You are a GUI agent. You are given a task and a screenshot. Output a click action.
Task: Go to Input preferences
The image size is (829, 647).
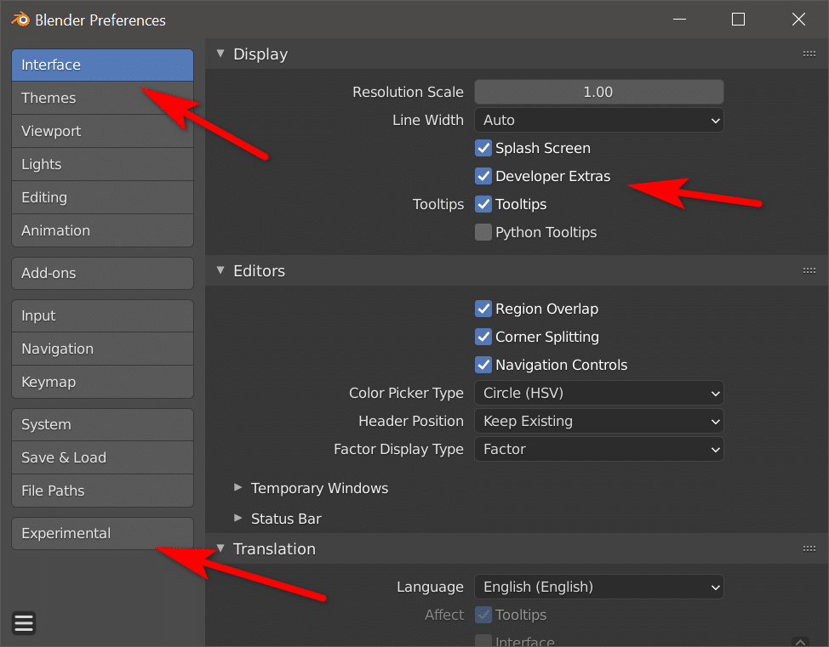pyautogui.click(x=103, y=315)
